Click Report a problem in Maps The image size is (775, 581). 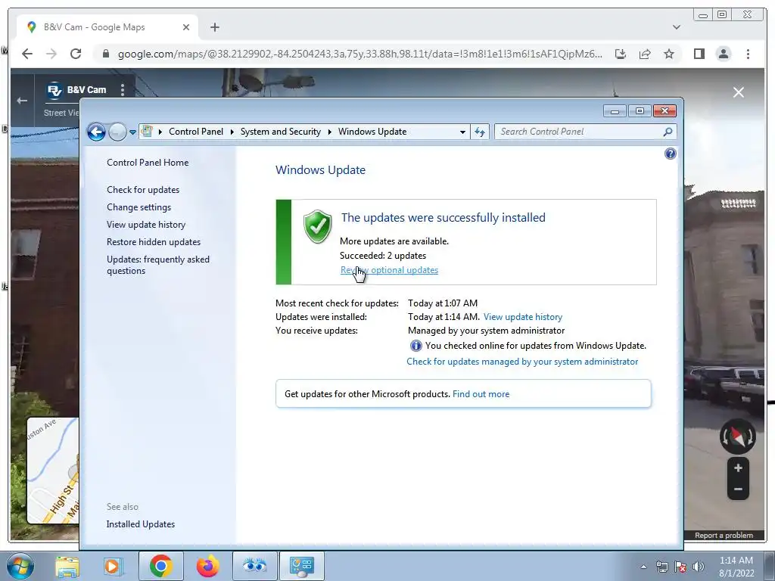(724, 535)
